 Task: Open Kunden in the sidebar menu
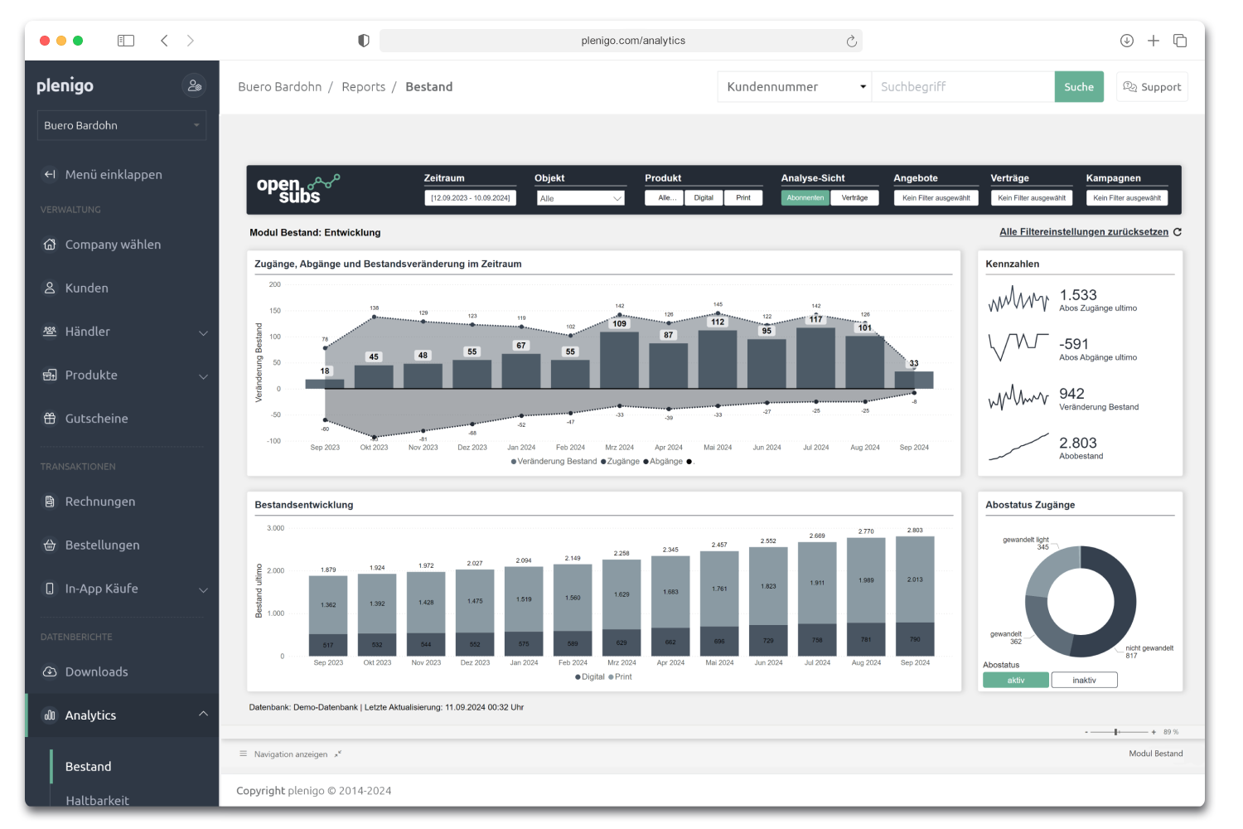tap(87, 288)
